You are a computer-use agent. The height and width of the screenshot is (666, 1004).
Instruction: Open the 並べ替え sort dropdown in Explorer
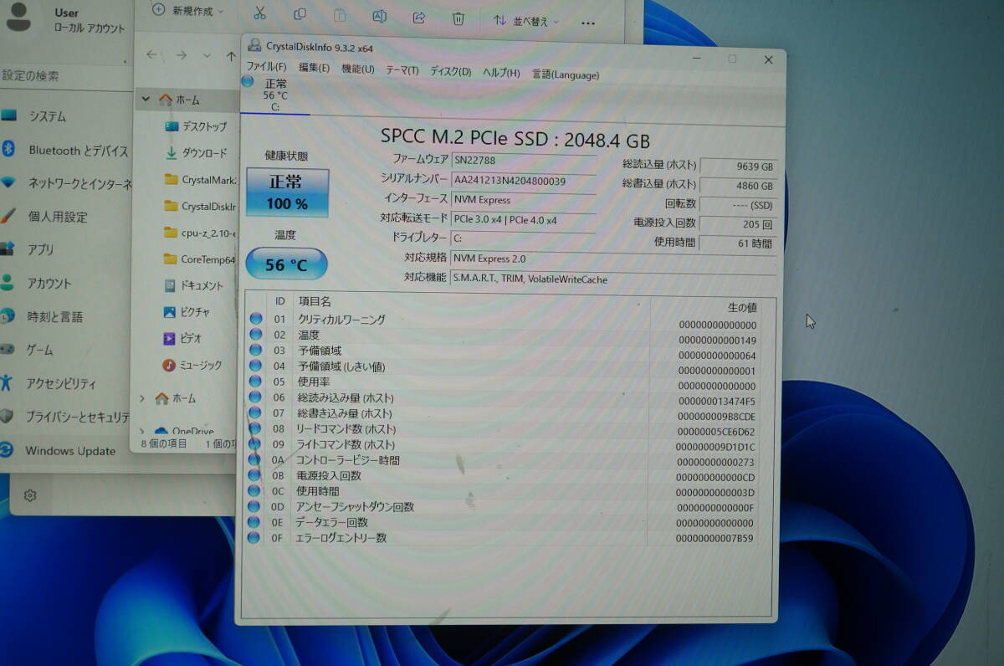[525, 20]
